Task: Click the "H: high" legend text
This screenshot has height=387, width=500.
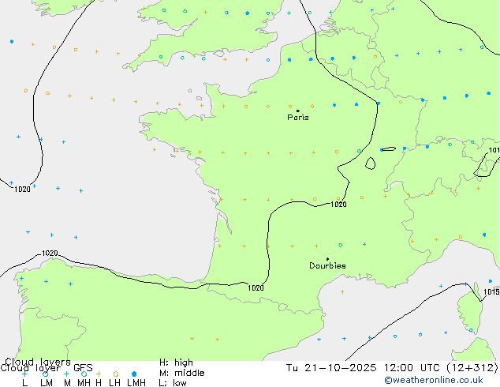Action: [176, 363]
